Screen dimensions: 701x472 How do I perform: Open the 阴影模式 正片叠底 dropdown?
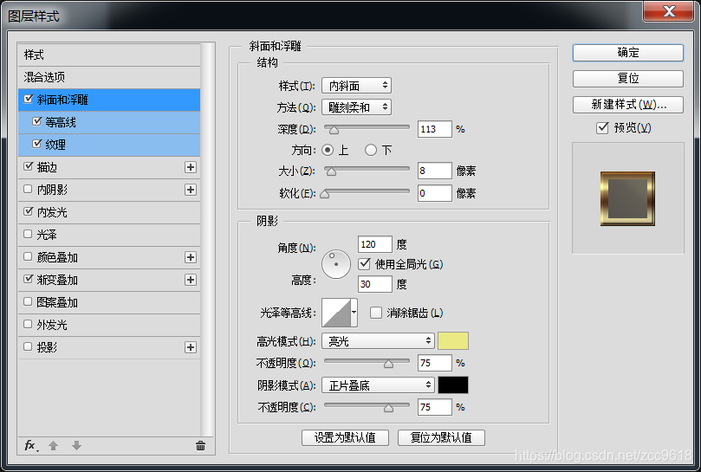pyautogui.click(x=378, y=385)
